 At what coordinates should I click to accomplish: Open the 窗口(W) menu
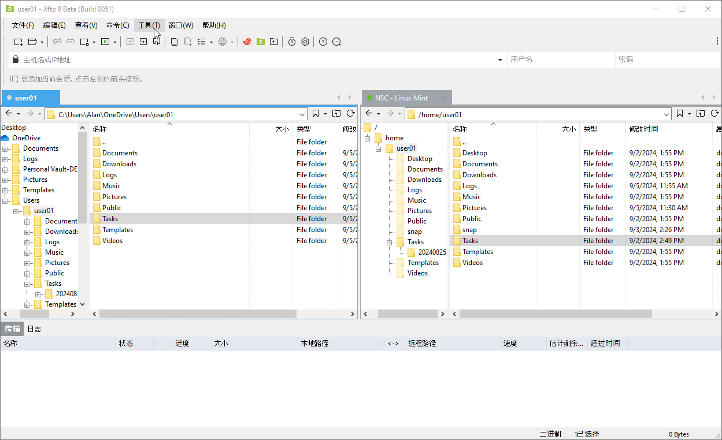pyautogui.click(x=181, y=25)
